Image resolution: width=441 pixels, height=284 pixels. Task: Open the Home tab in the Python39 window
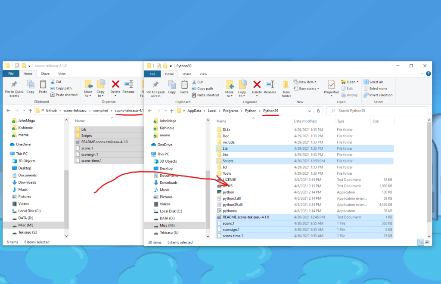(x=169, y=74)
